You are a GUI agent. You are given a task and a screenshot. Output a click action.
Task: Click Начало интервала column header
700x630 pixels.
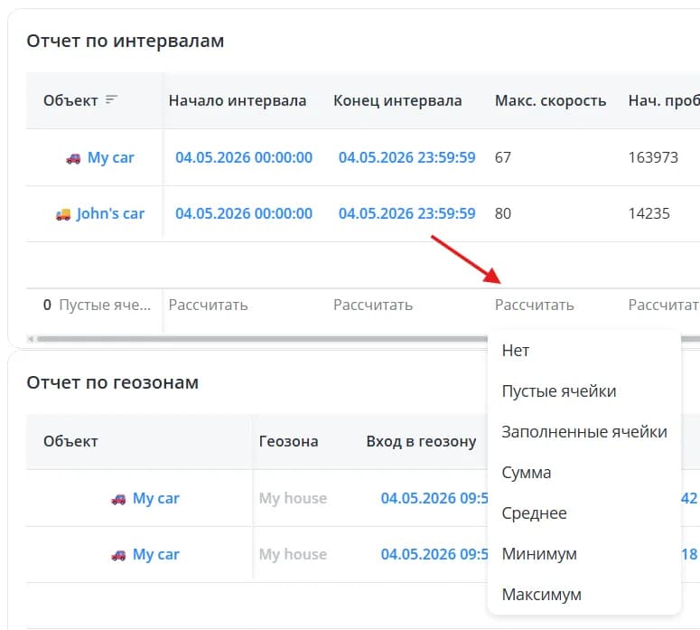[238, 100]
